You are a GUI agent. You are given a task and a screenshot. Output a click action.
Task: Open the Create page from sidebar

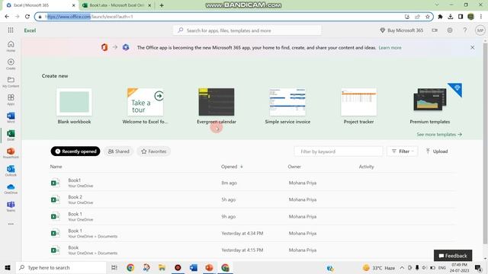11,64
